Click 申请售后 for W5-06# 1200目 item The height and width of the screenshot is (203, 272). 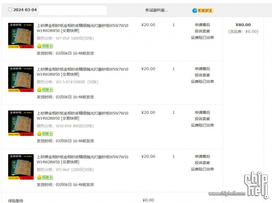[203, 156]
